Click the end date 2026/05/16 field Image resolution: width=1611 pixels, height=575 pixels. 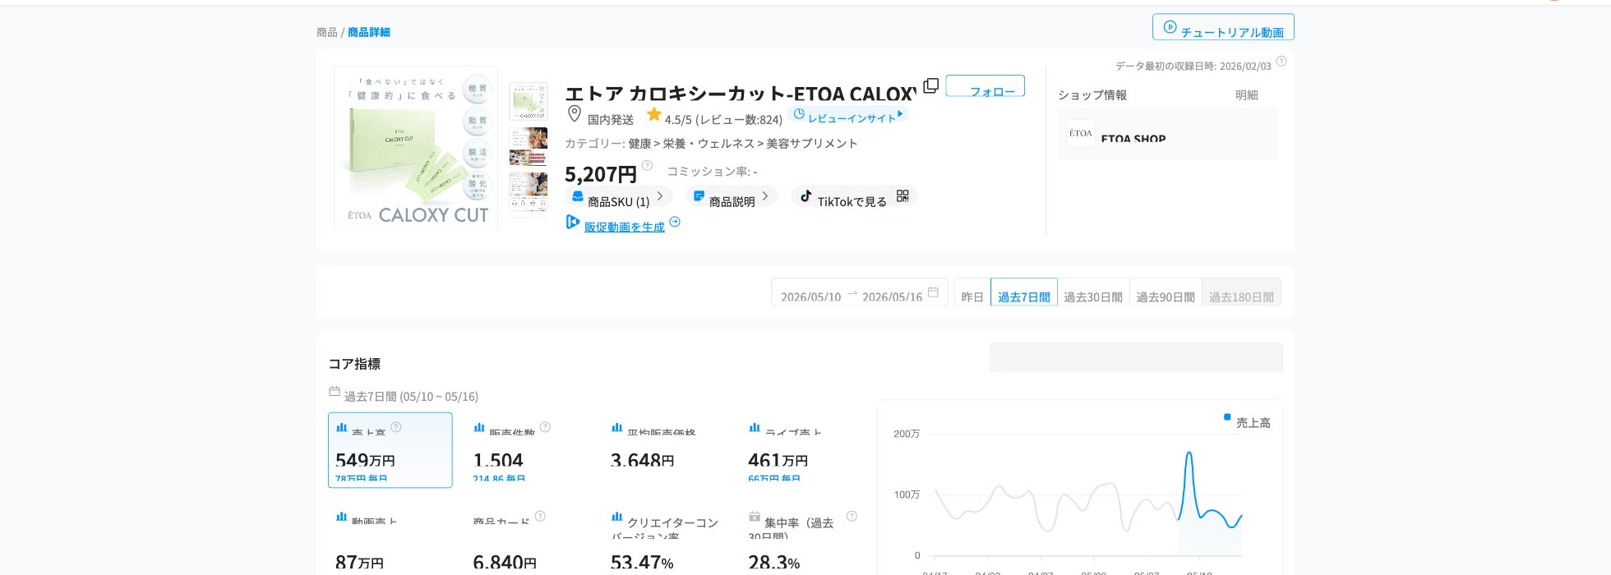point(893,297)
